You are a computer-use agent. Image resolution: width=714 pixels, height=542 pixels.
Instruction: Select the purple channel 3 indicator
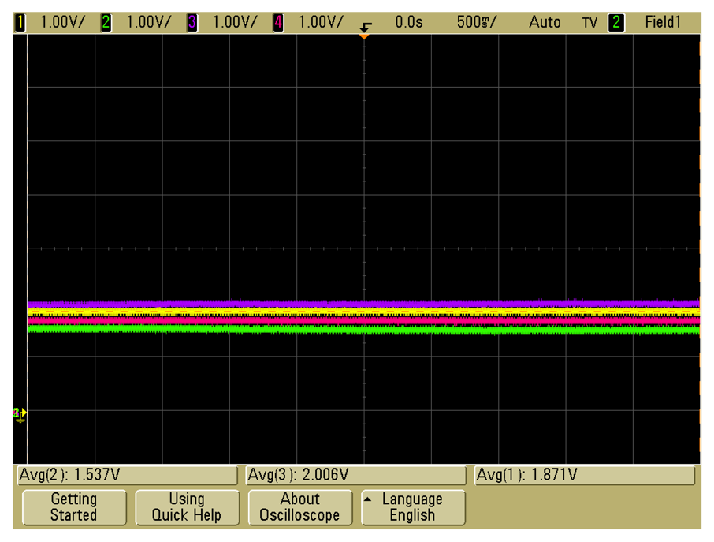pyautogui.click(x=192, y=22)
